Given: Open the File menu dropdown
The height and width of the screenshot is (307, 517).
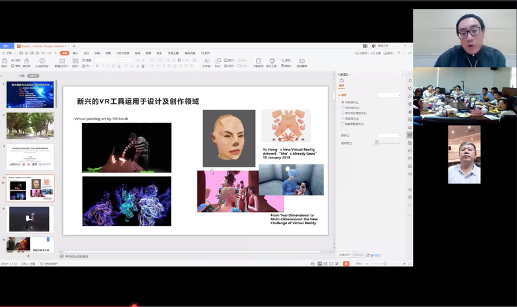Looking at the screenshot, I should pos(8,53).
